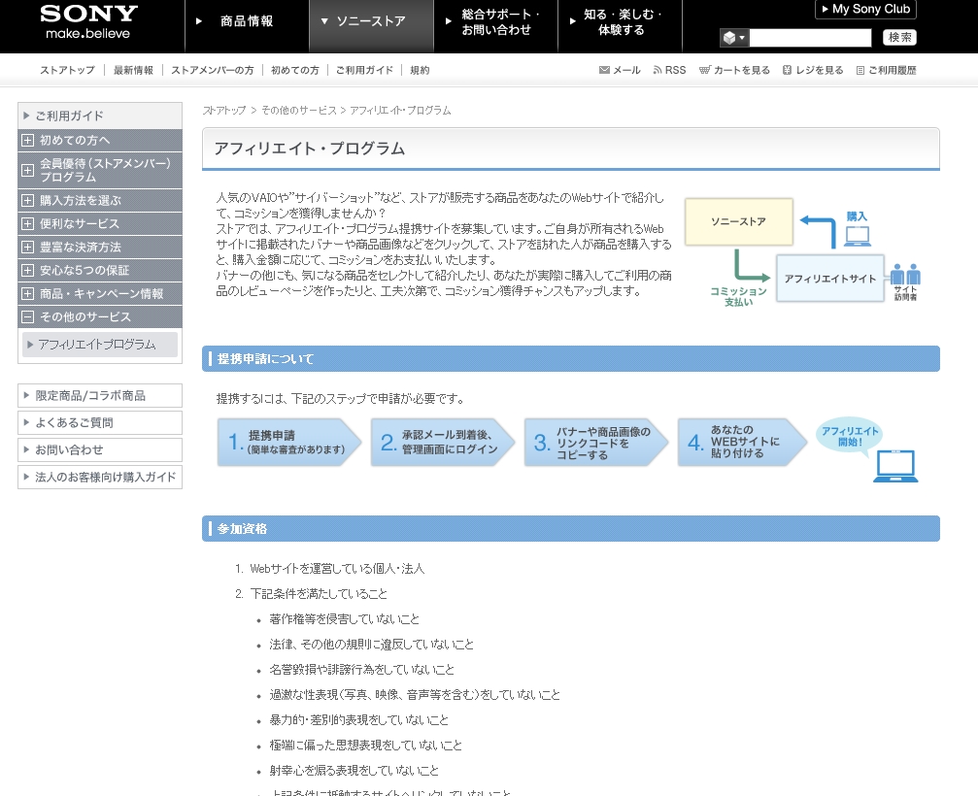The width and height of the screenshot is (978, 796).
Task: Click step 2 承認メール到着後 arrow
Action: 443,442
